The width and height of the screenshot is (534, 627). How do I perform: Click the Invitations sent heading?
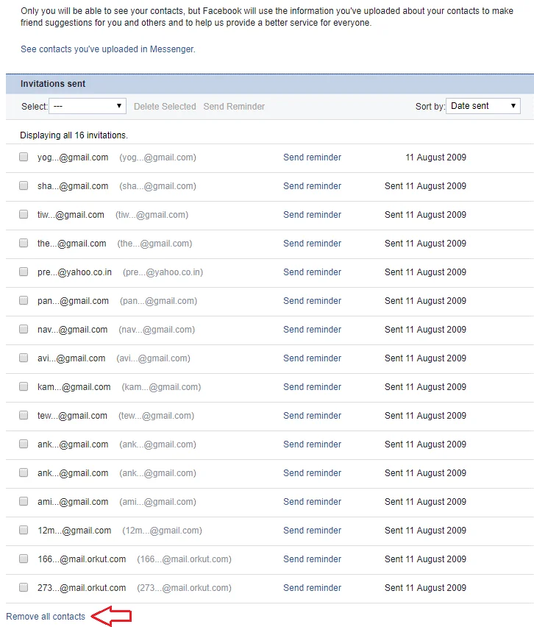[53, 84]
